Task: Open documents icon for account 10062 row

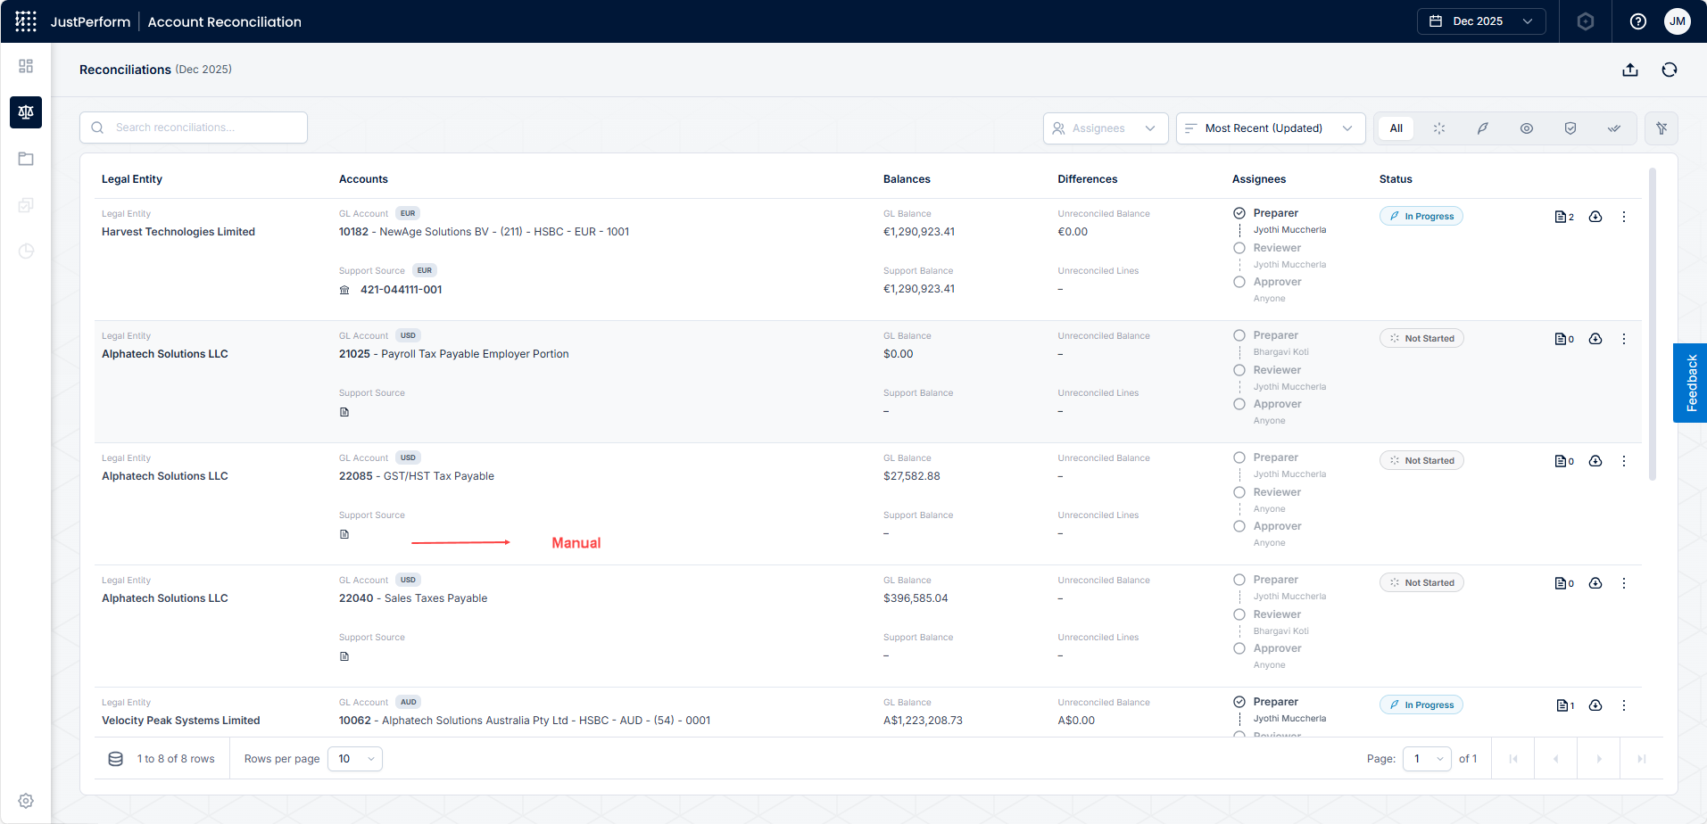Action: [x=1565, y=705]
